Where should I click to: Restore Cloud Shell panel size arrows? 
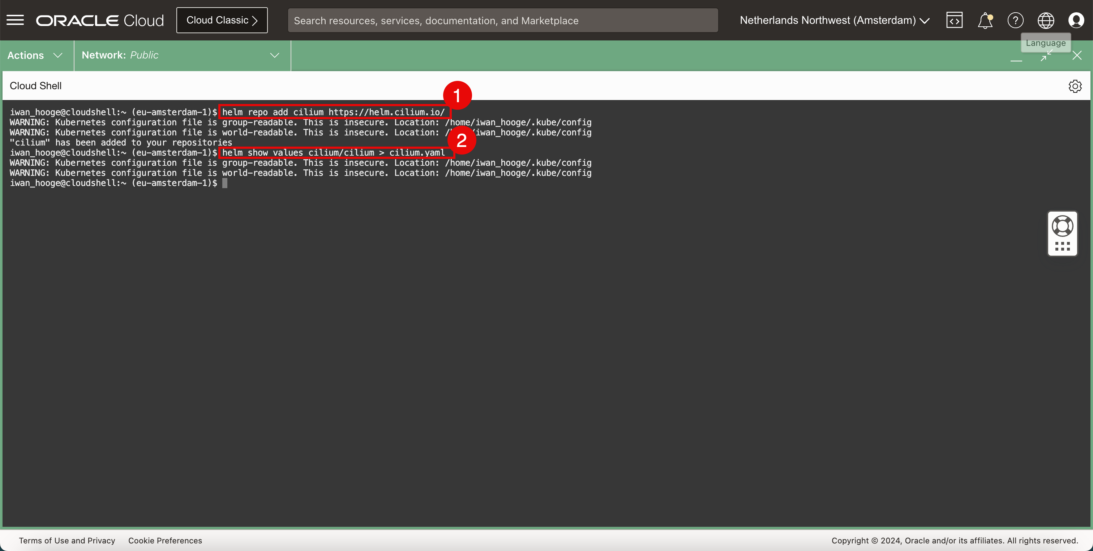[x=1046, y=56]
